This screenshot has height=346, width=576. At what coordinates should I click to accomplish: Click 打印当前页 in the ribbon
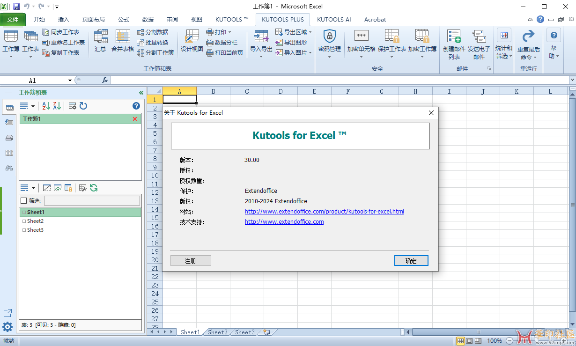click(225, 53)
